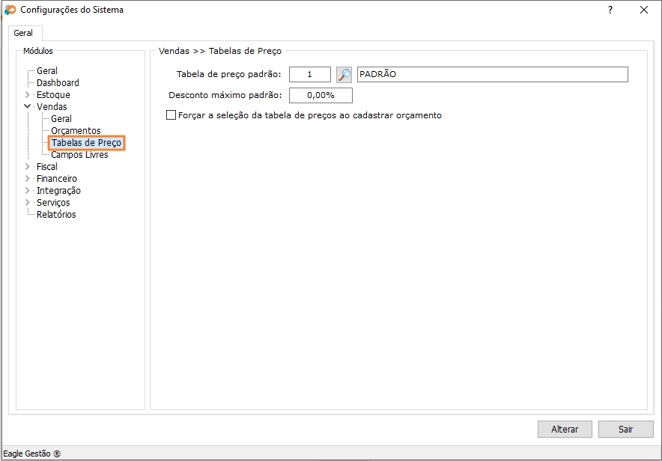Expand the Fiscal module node
Screen dimensions: 662x461
28,167
